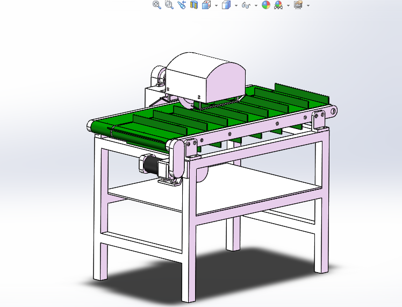Viewport: 402px width, 307px height.
Task: Select the white domed blade cover
Action: click(x=205, y=77)
